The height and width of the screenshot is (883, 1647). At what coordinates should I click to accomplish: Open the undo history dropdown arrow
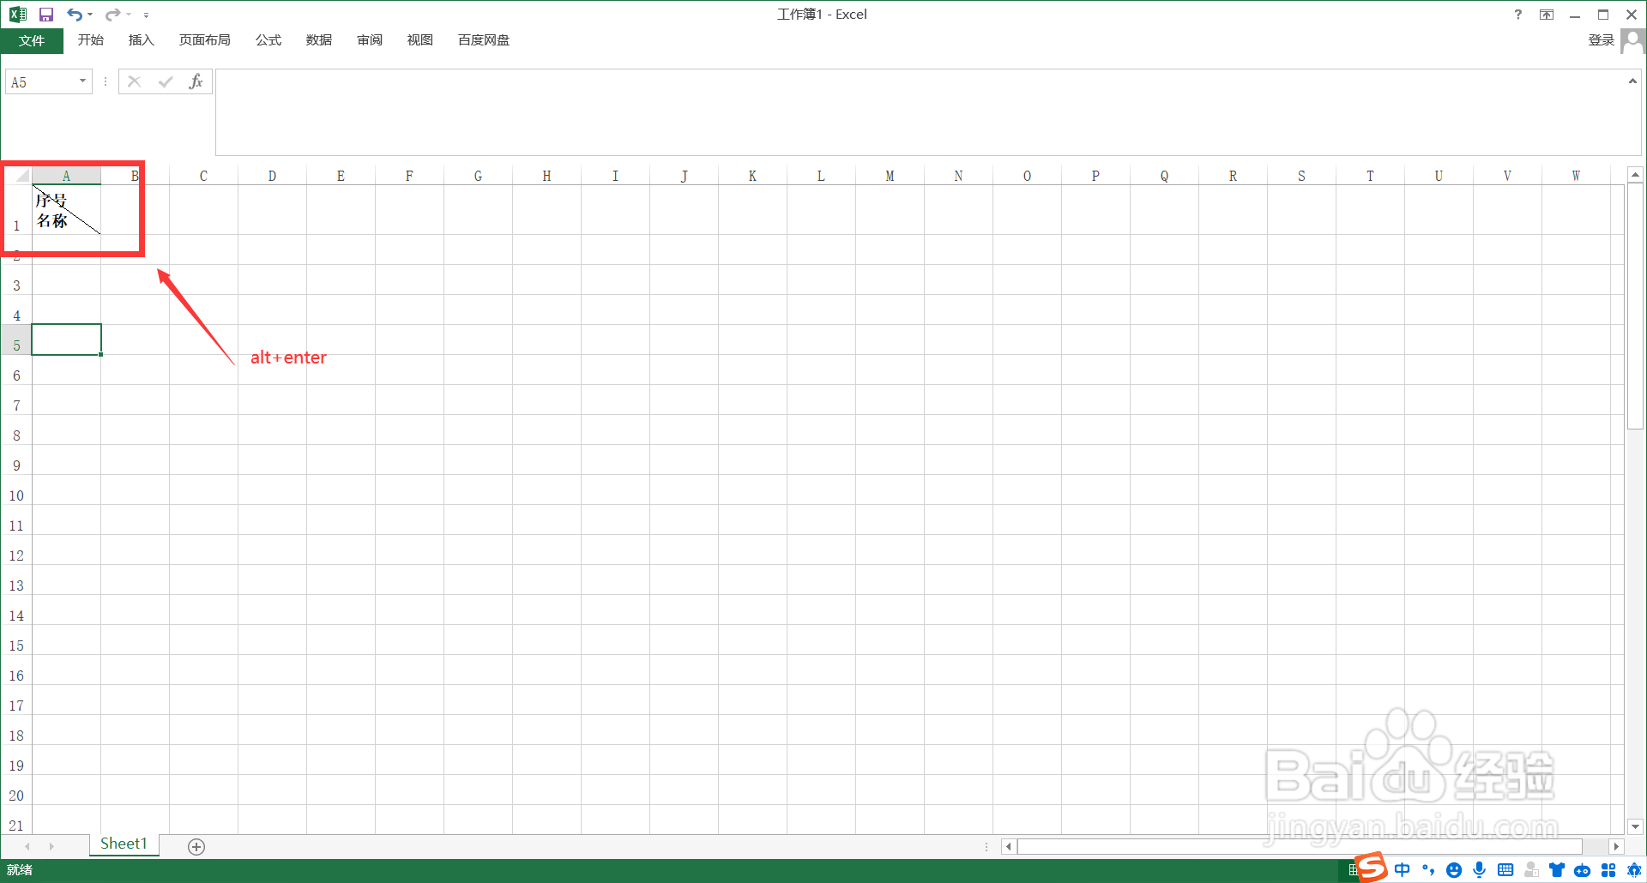[x=90, y=15]
